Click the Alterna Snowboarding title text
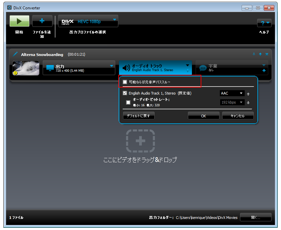Viewport: 281px width, 230px height. coord(42,55)
